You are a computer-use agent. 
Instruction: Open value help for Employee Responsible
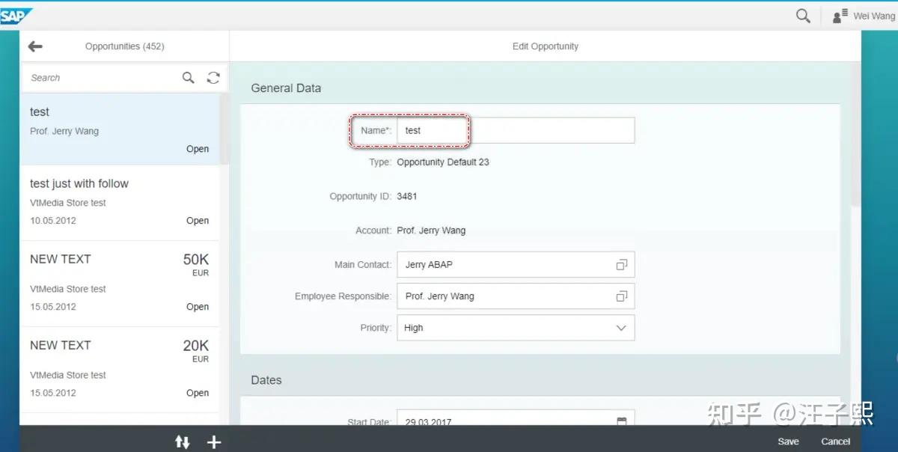point(621,296)
